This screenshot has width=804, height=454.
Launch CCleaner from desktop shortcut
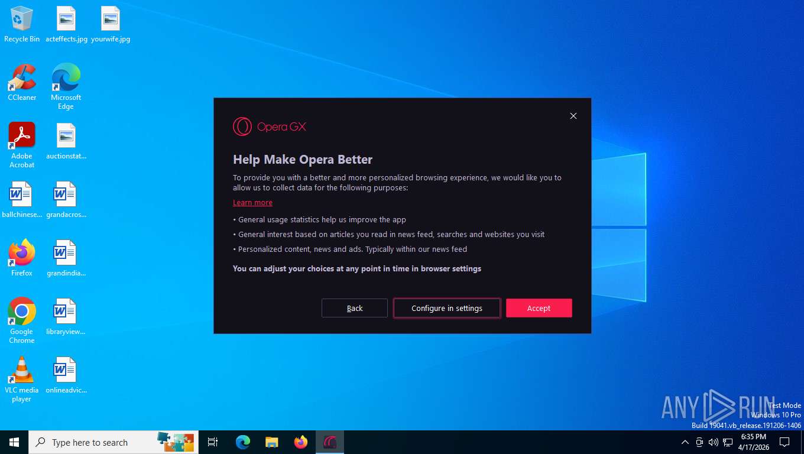(x=22, y=83)
